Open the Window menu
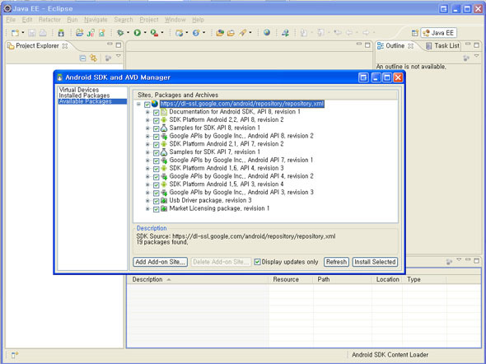This screenshot has height=364, width=486. point(175,20)
